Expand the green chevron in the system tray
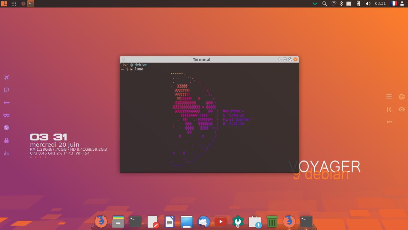 pos(315,4)
